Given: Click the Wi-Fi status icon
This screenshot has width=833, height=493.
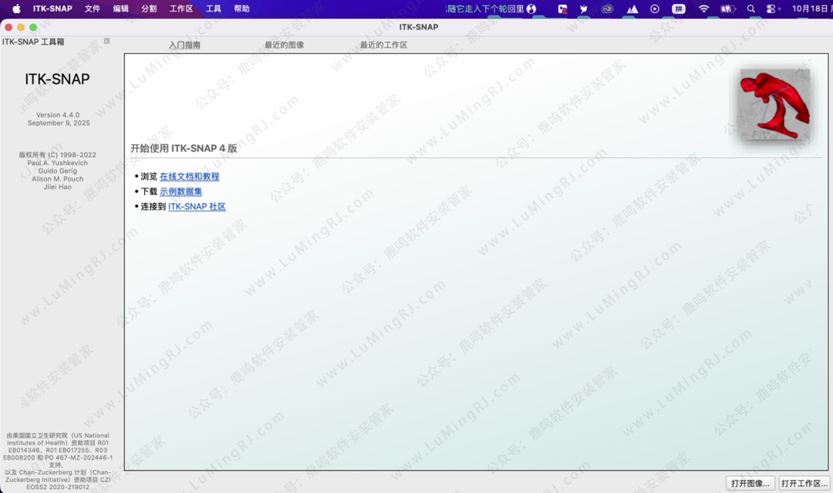Looking at the screenshot, I should pyautogui.click(x=703, y=8).
